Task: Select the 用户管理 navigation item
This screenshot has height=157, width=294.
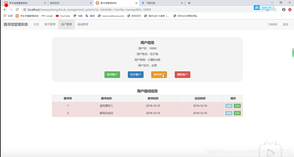Action: (66, 25)
